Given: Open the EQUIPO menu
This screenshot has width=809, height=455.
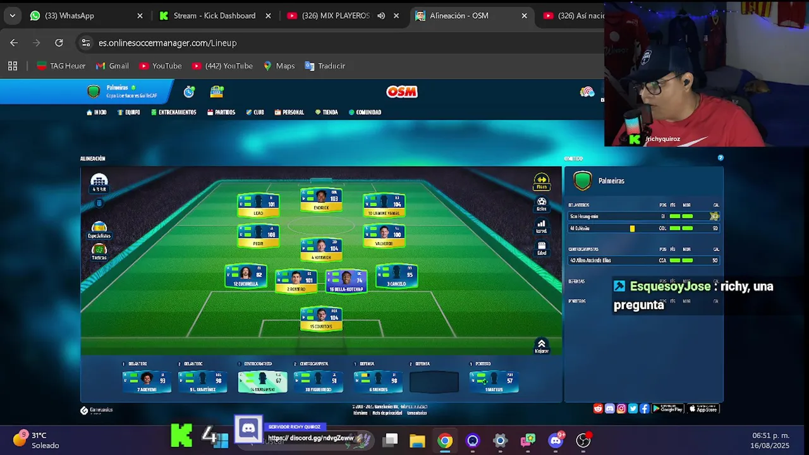Looking at the screenshot, I should (129, 112).
